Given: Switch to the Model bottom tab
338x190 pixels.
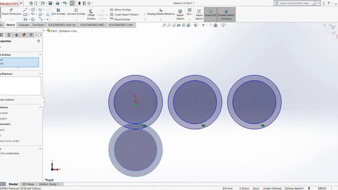Looking at the screenshot, I should point(13,184).
